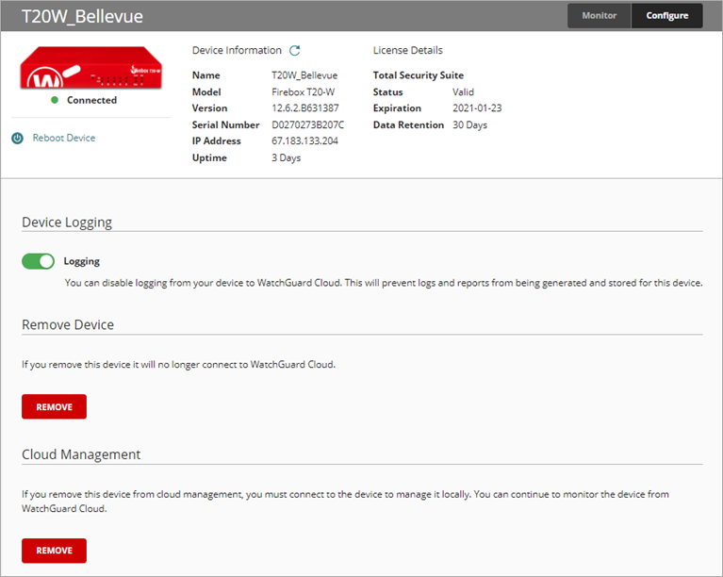This screenshot has width=723, height=577.
Task: Click the Cloud Management section heading
Action: pos(81,454)
